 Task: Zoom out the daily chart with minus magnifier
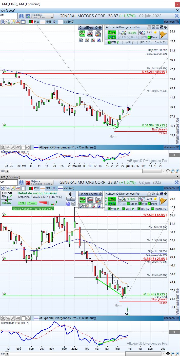click(x=173, y=171)
